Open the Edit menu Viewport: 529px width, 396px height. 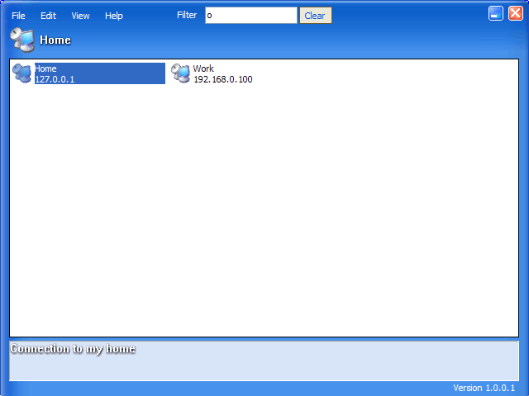pyautogui.click(x=48, y=16)
